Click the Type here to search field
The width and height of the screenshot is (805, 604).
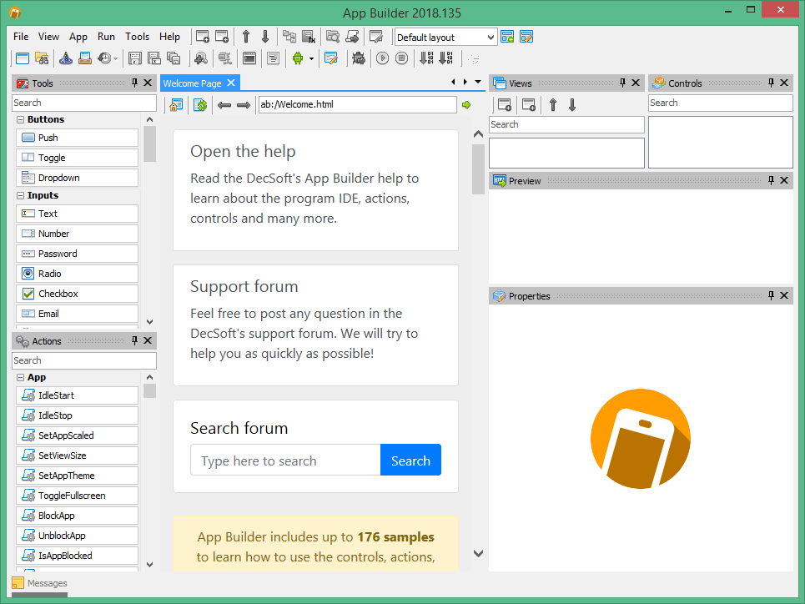285,461
